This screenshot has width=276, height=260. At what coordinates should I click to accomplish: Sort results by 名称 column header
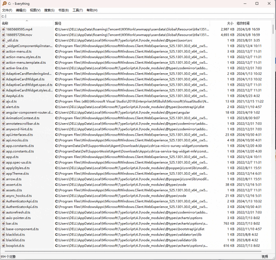tap(27, 23)
